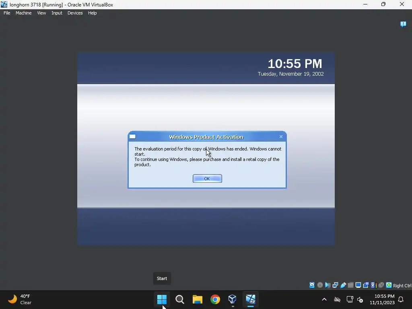Open the taskbar clock showing 11/11/2023
Image resolution: width=412 pixels, height=309 pixels.
[x=382, y=299]
